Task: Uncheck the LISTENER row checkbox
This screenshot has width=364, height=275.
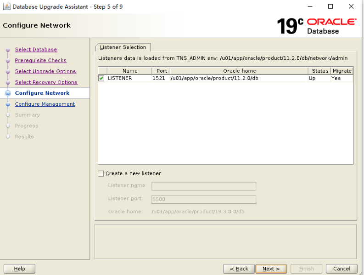Action: coord(101,78)
